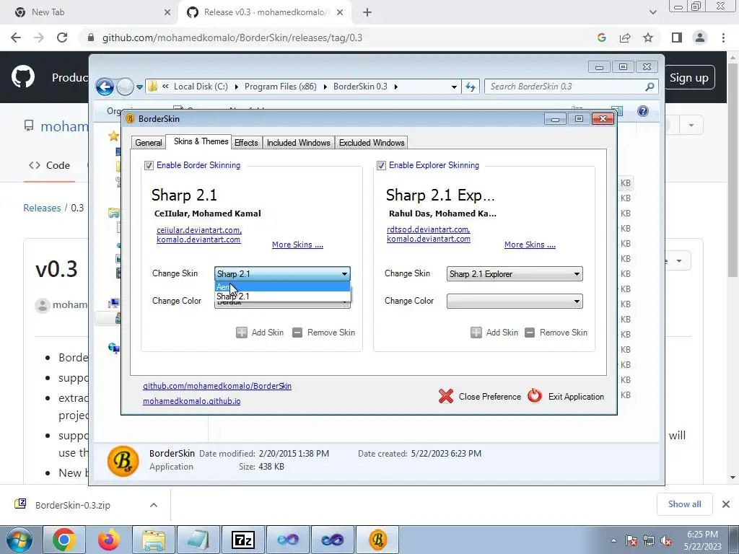739x554 pixels.
Task: Click the share page icon in Chrome
Action: click(x=625, y=38)
